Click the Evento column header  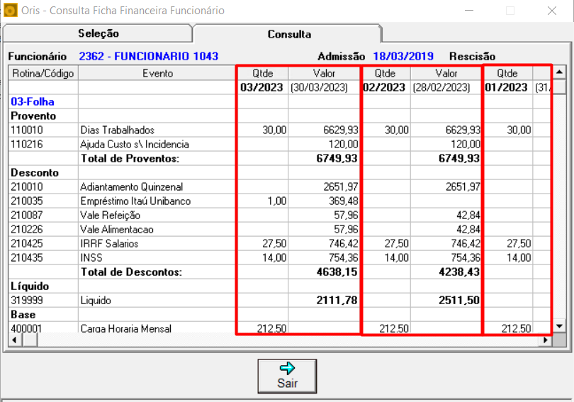coord(157,73)
